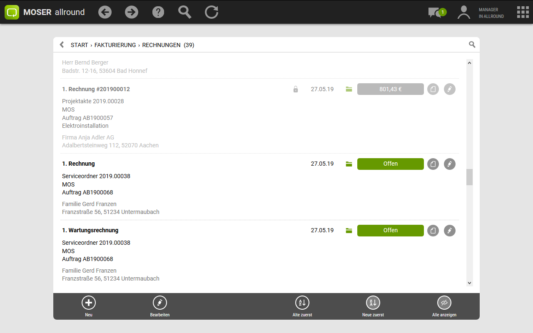Viewport: 533px width, 333px height.
Task: Edit 1. Wartungsrechnung via pencil icon
Action: 450,231
